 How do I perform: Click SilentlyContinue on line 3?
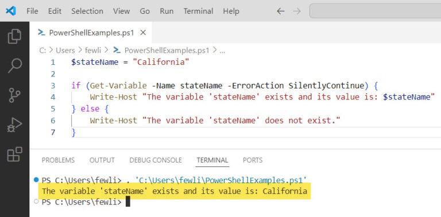point(327,86)
